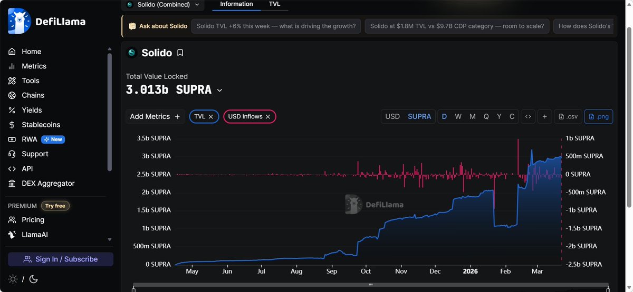Click the Metrics bar-chart icon
Image resolution: width=633 pixels, height=292 pixels.
(x=12, y=66)
